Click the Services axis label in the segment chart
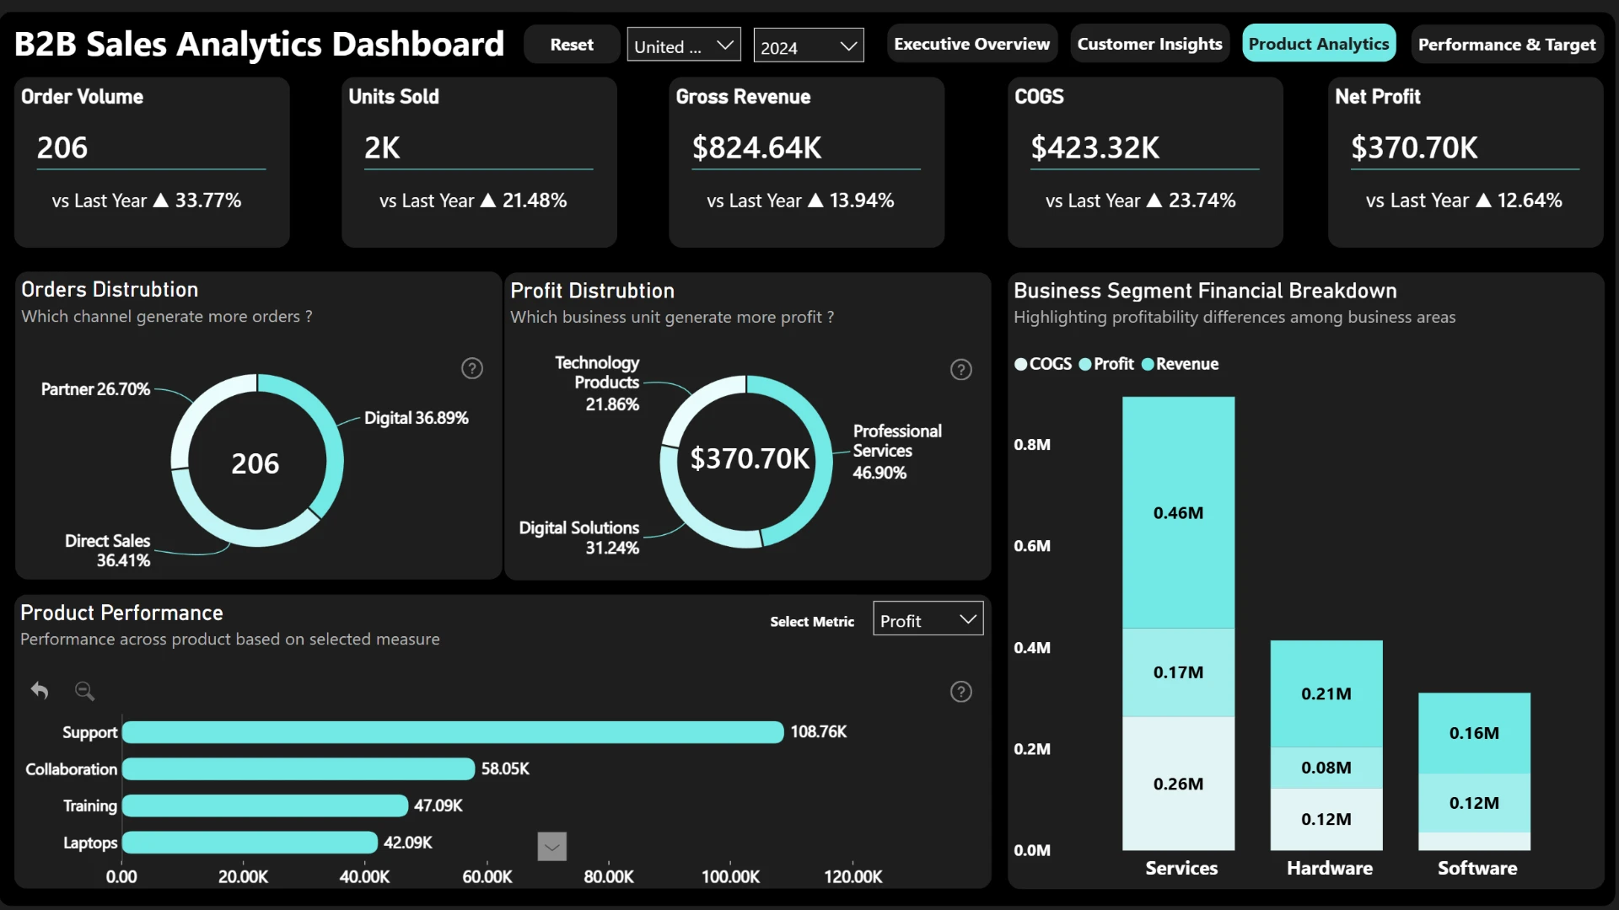The width and height of the screenshot is (1619, 910). coord(1181,868)
